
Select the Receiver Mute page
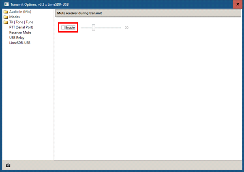[20, 33]
